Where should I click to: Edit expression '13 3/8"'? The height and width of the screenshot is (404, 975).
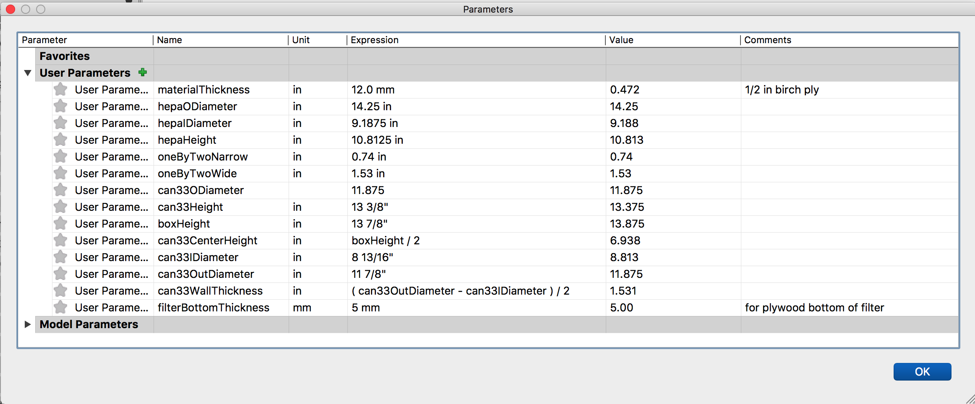[477, 207]
